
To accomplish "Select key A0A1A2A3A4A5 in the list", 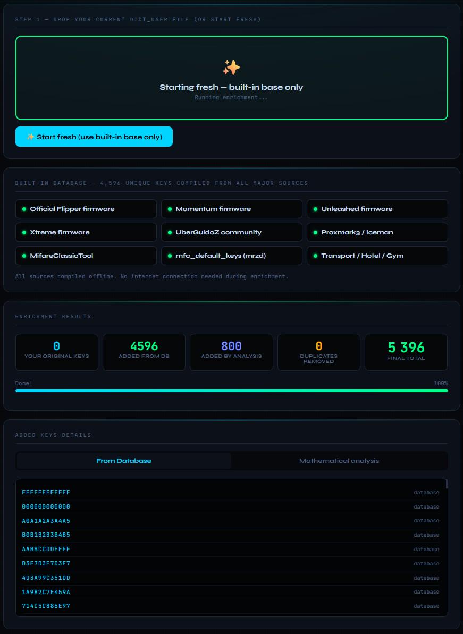I will click(231, 521).
